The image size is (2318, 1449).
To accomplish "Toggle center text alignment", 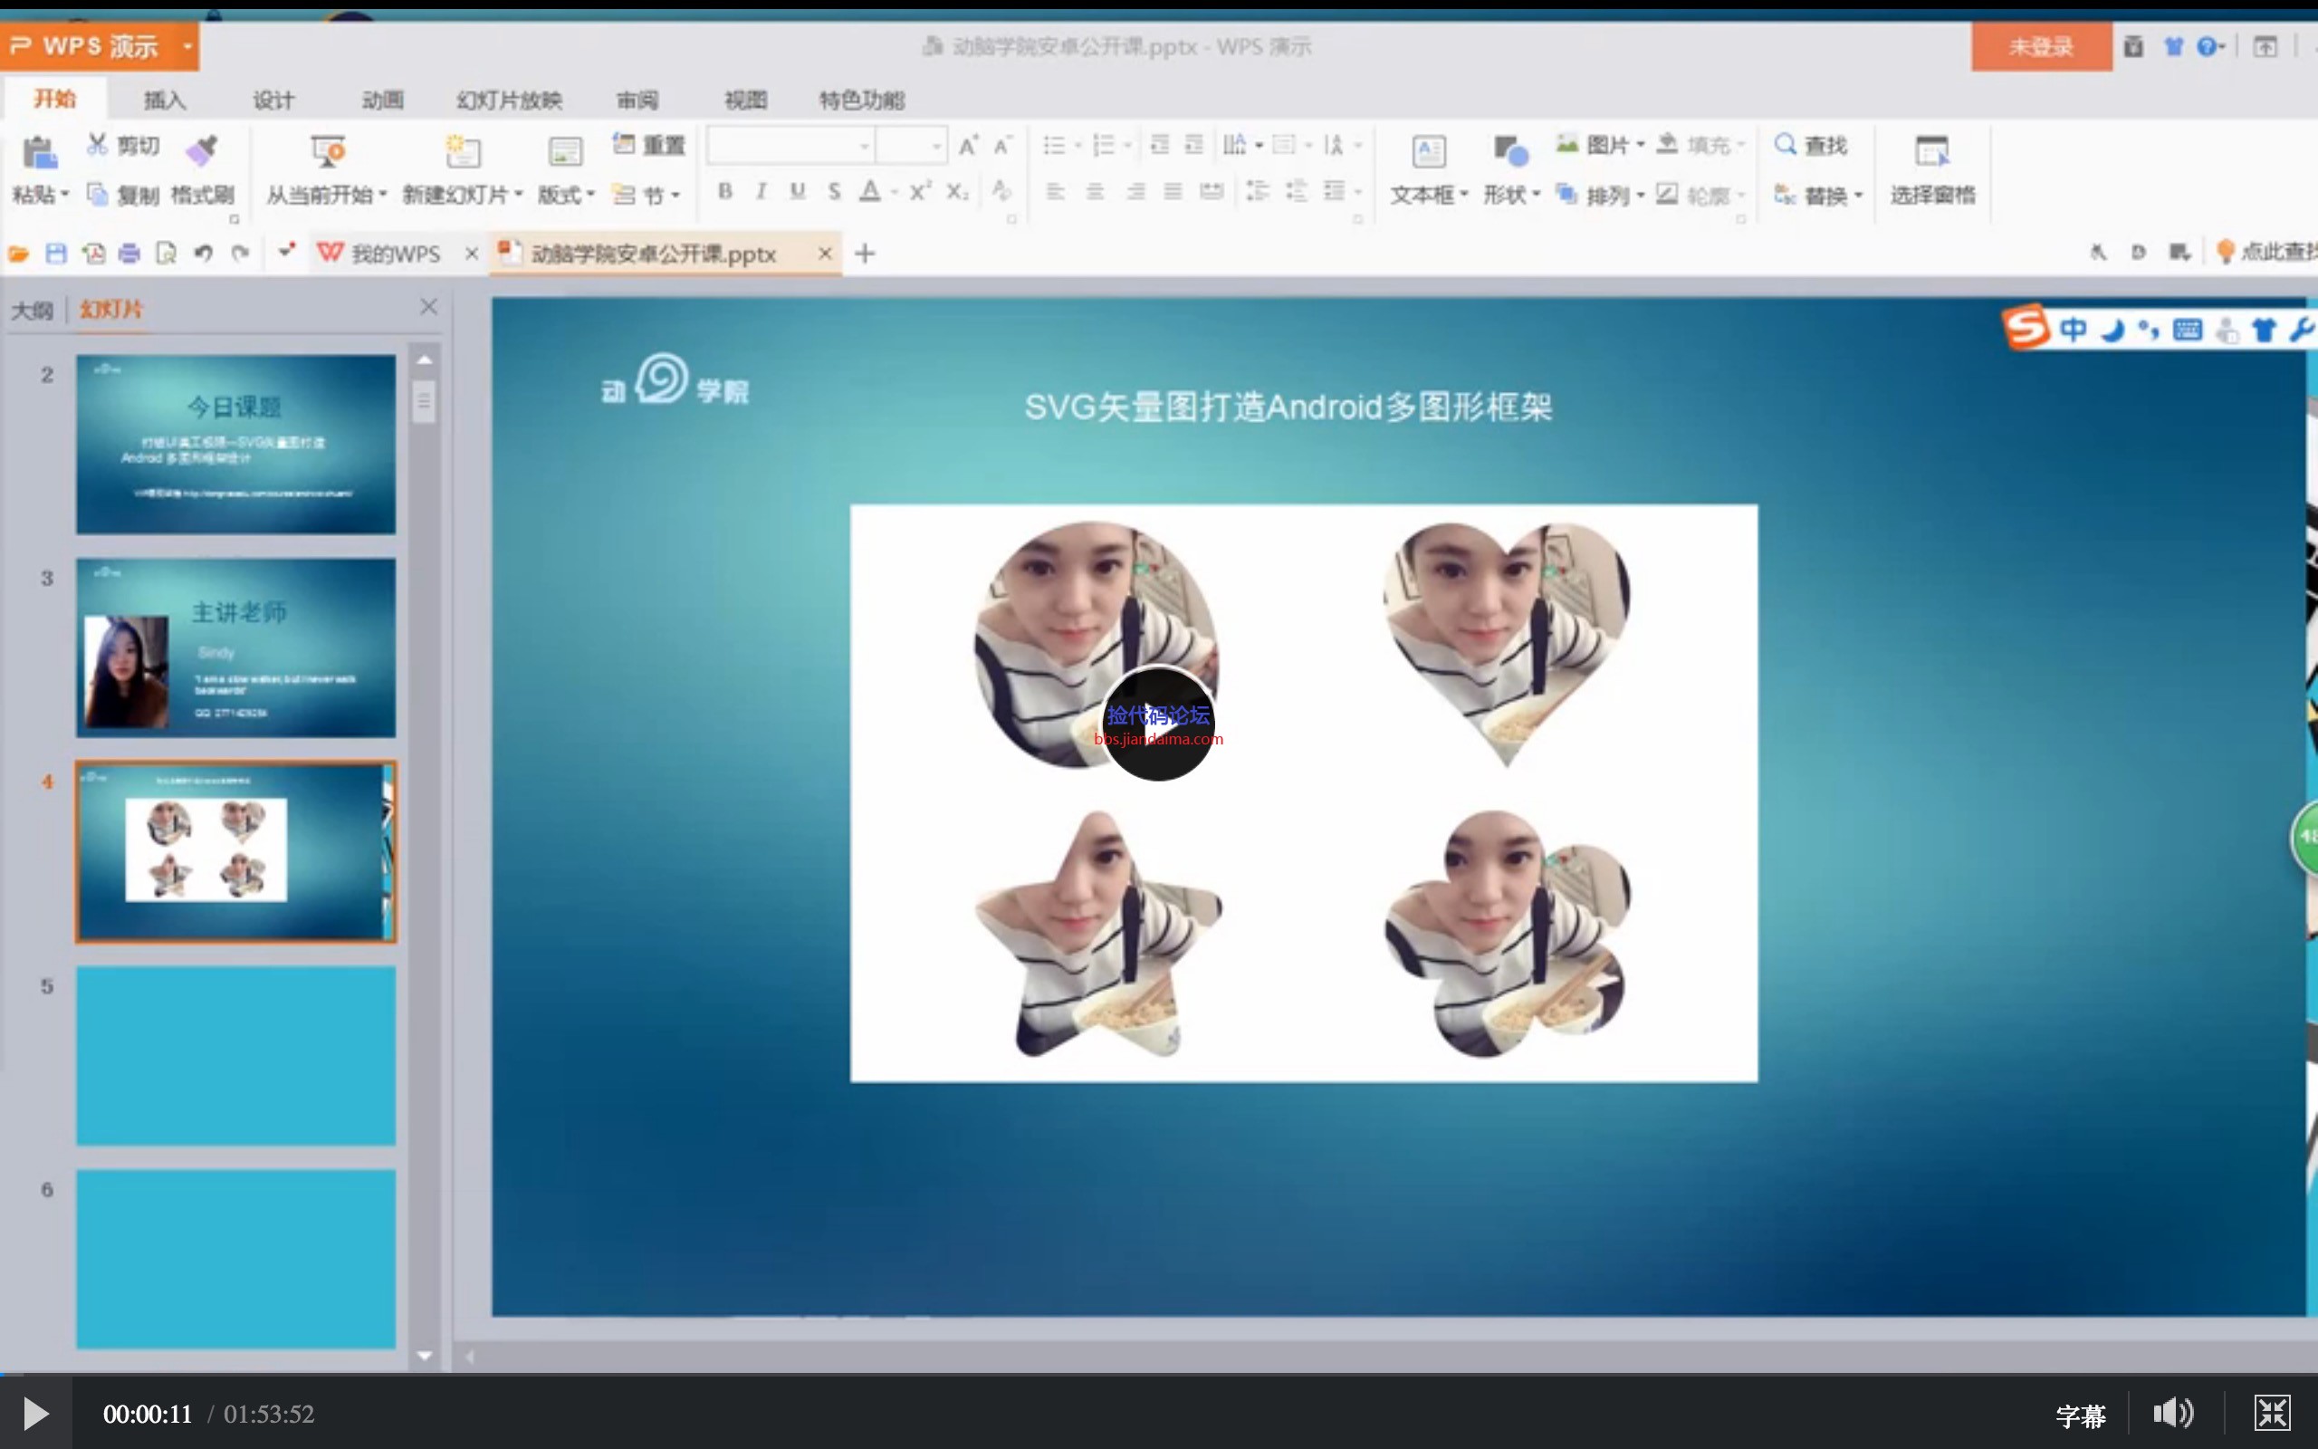I will (1095, 193).
